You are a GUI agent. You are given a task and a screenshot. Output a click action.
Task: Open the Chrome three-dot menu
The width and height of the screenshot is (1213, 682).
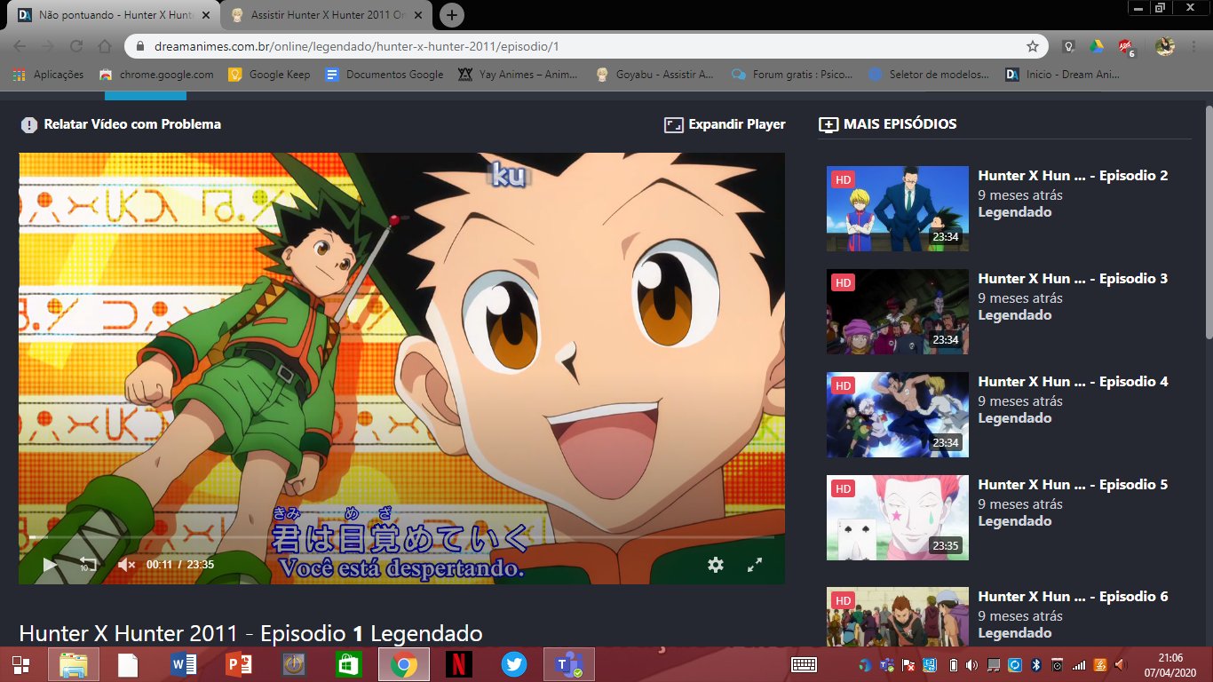click(x=1195, y=46)
